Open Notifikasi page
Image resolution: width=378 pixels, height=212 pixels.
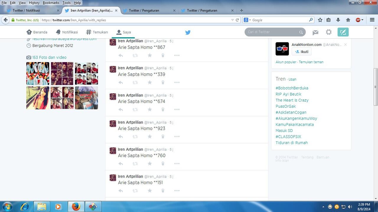67,32
